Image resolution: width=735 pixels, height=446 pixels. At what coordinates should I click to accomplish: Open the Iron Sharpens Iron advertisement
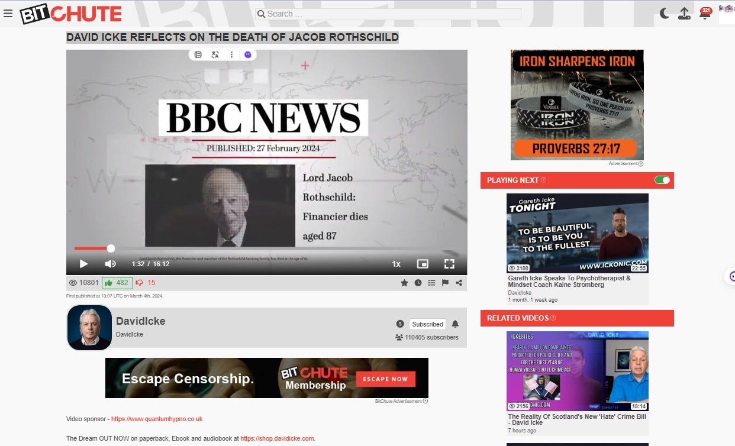pyautogui.click(x=577, y=105)
